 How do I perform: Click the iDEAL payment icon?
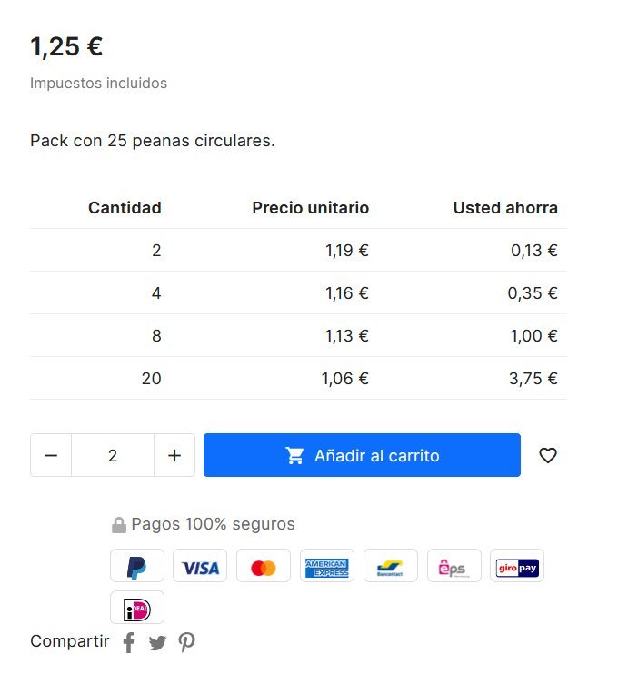[137, 608]
